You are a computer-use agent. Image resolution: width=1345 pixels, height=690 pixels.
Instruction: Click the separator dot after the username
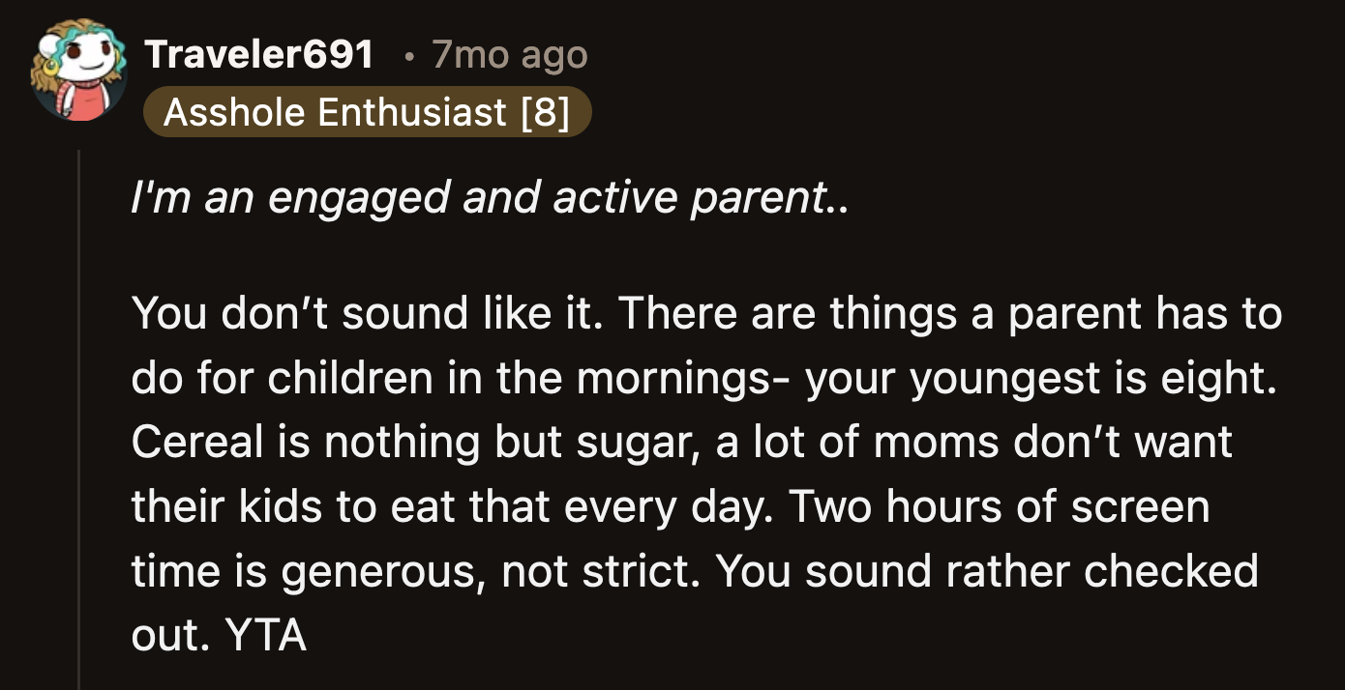[409, 56]
